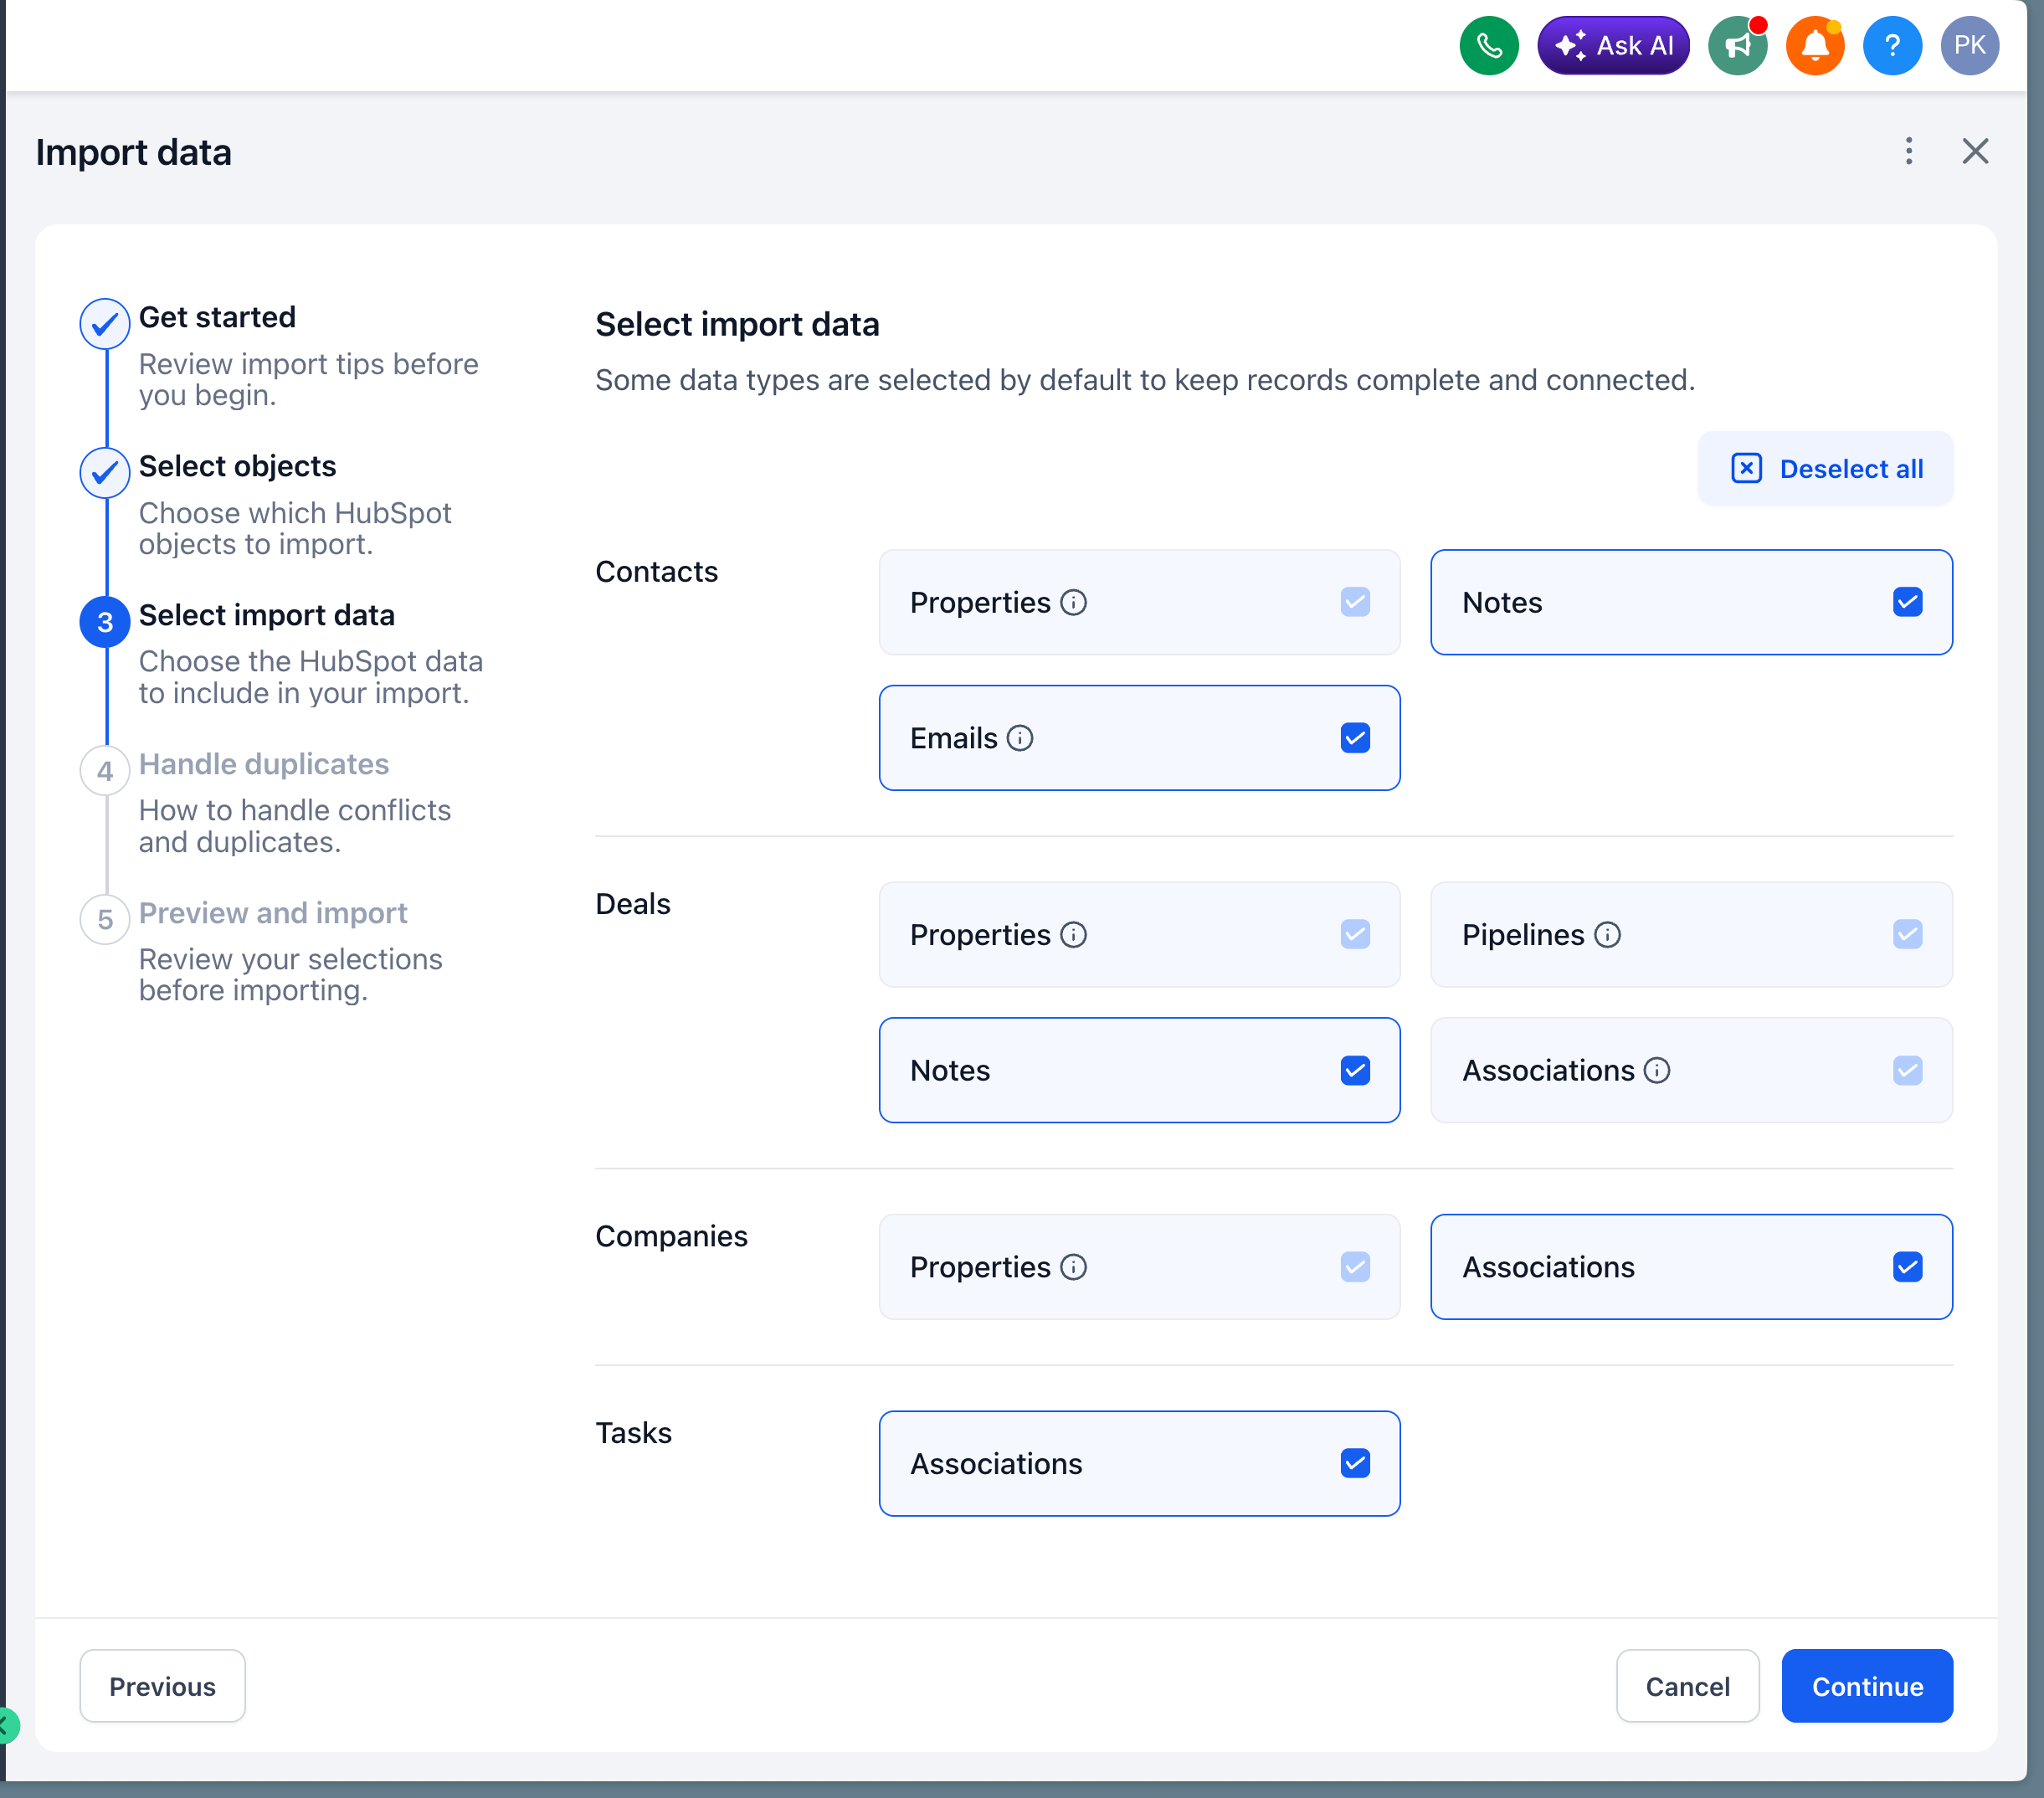The height and width of the screenshot is (1798, 2044).
Task: Click the Previous button
Action: [x=162, y=1686]
